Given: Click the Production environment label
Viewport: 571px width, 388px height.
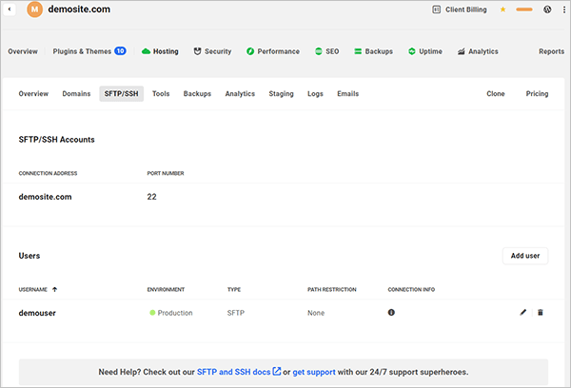Looking at the screenshot, I should [175, 313].
